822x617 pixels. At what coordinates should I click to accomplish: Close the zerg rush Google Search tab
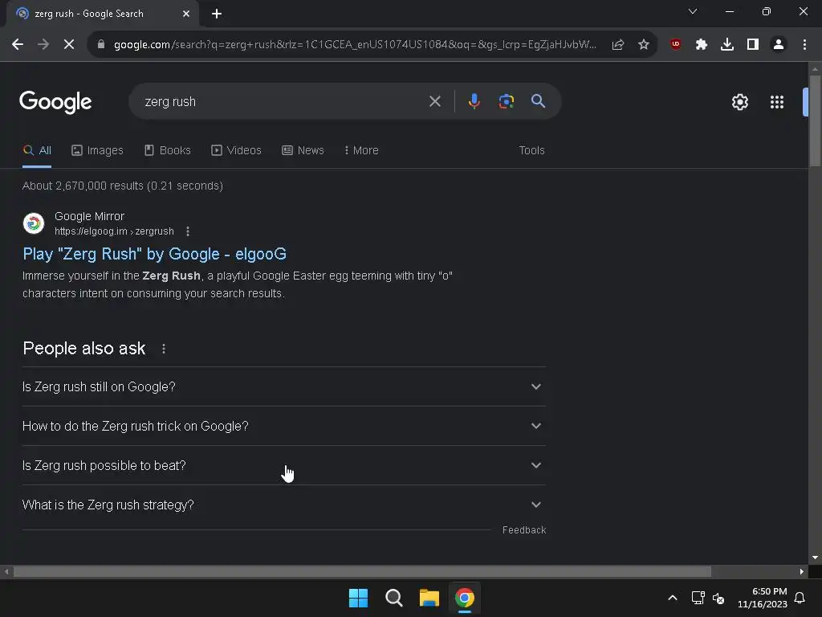click(186, 14)
